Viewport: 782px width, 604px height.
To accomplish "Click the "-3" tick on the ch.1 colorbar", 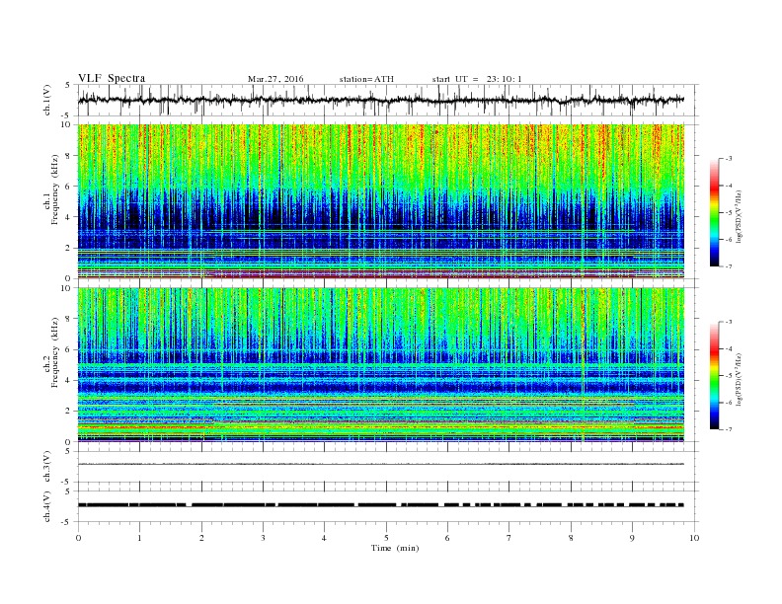I will pos(728,159).
